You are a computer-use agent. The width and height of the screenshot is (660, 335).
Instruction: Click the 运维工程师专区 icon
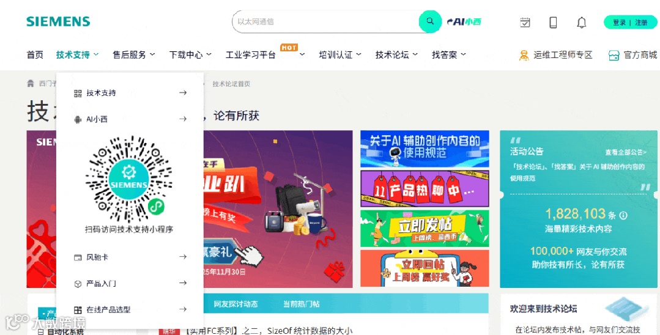[x=524, y=55]
